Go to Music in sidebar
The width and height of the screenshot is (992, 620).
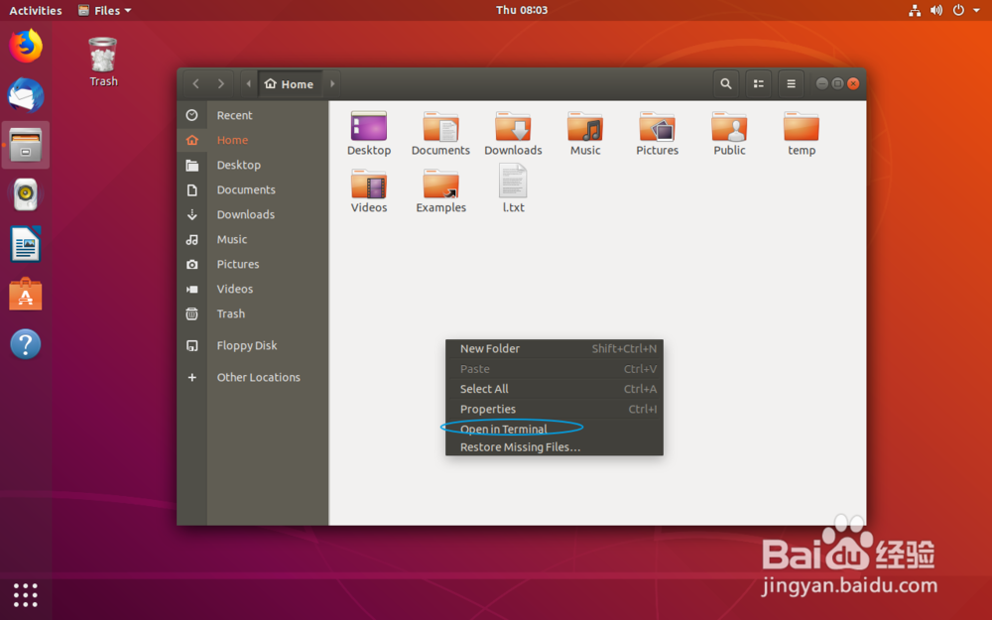[252, 239]
